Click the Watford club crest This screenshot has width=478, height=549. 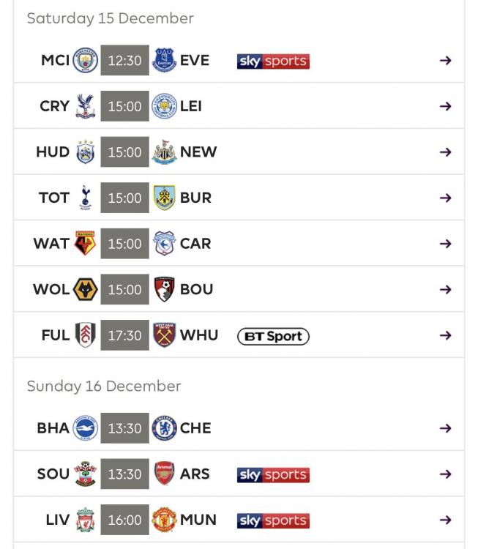point(86,244)
